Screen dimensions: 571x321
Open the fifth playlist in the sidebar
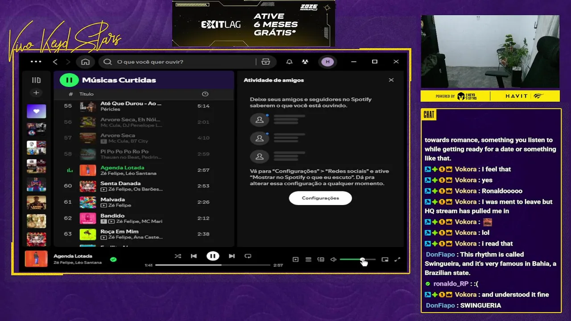tap(36, 184)
